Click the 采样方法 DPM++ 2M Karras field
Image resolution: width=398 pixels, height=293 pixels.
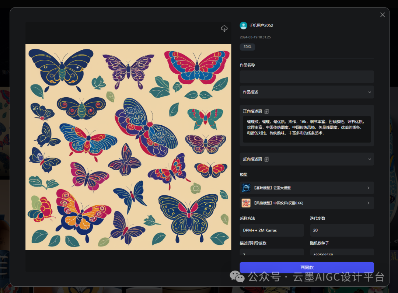[272, 230]
